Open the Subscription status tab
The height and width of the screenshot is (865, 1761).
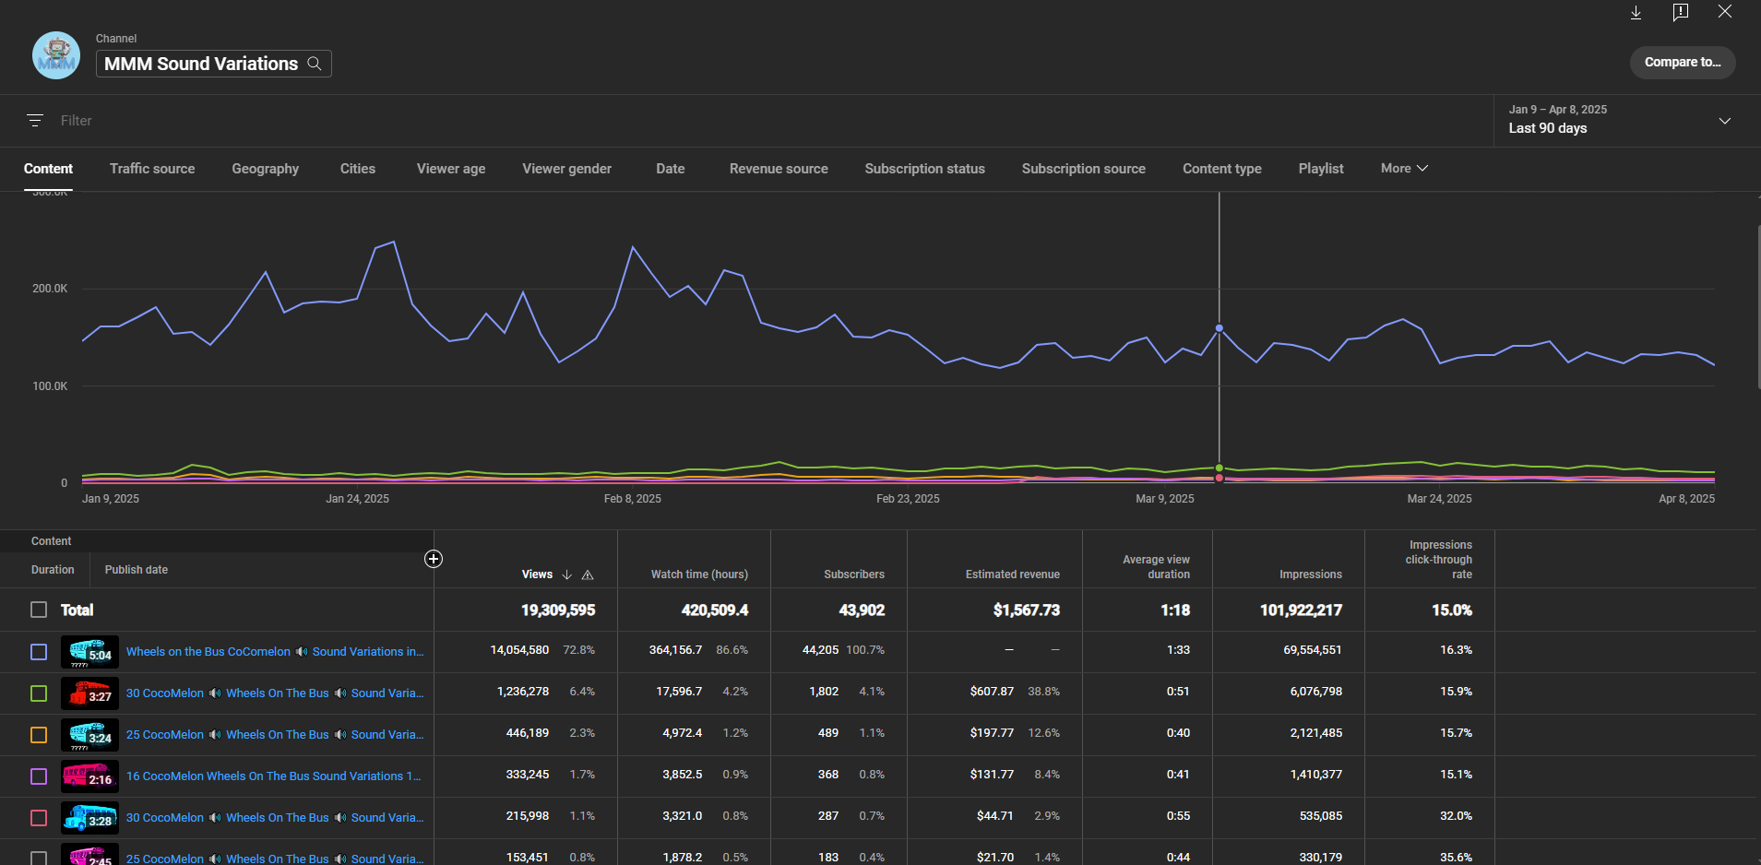point(925,169)
